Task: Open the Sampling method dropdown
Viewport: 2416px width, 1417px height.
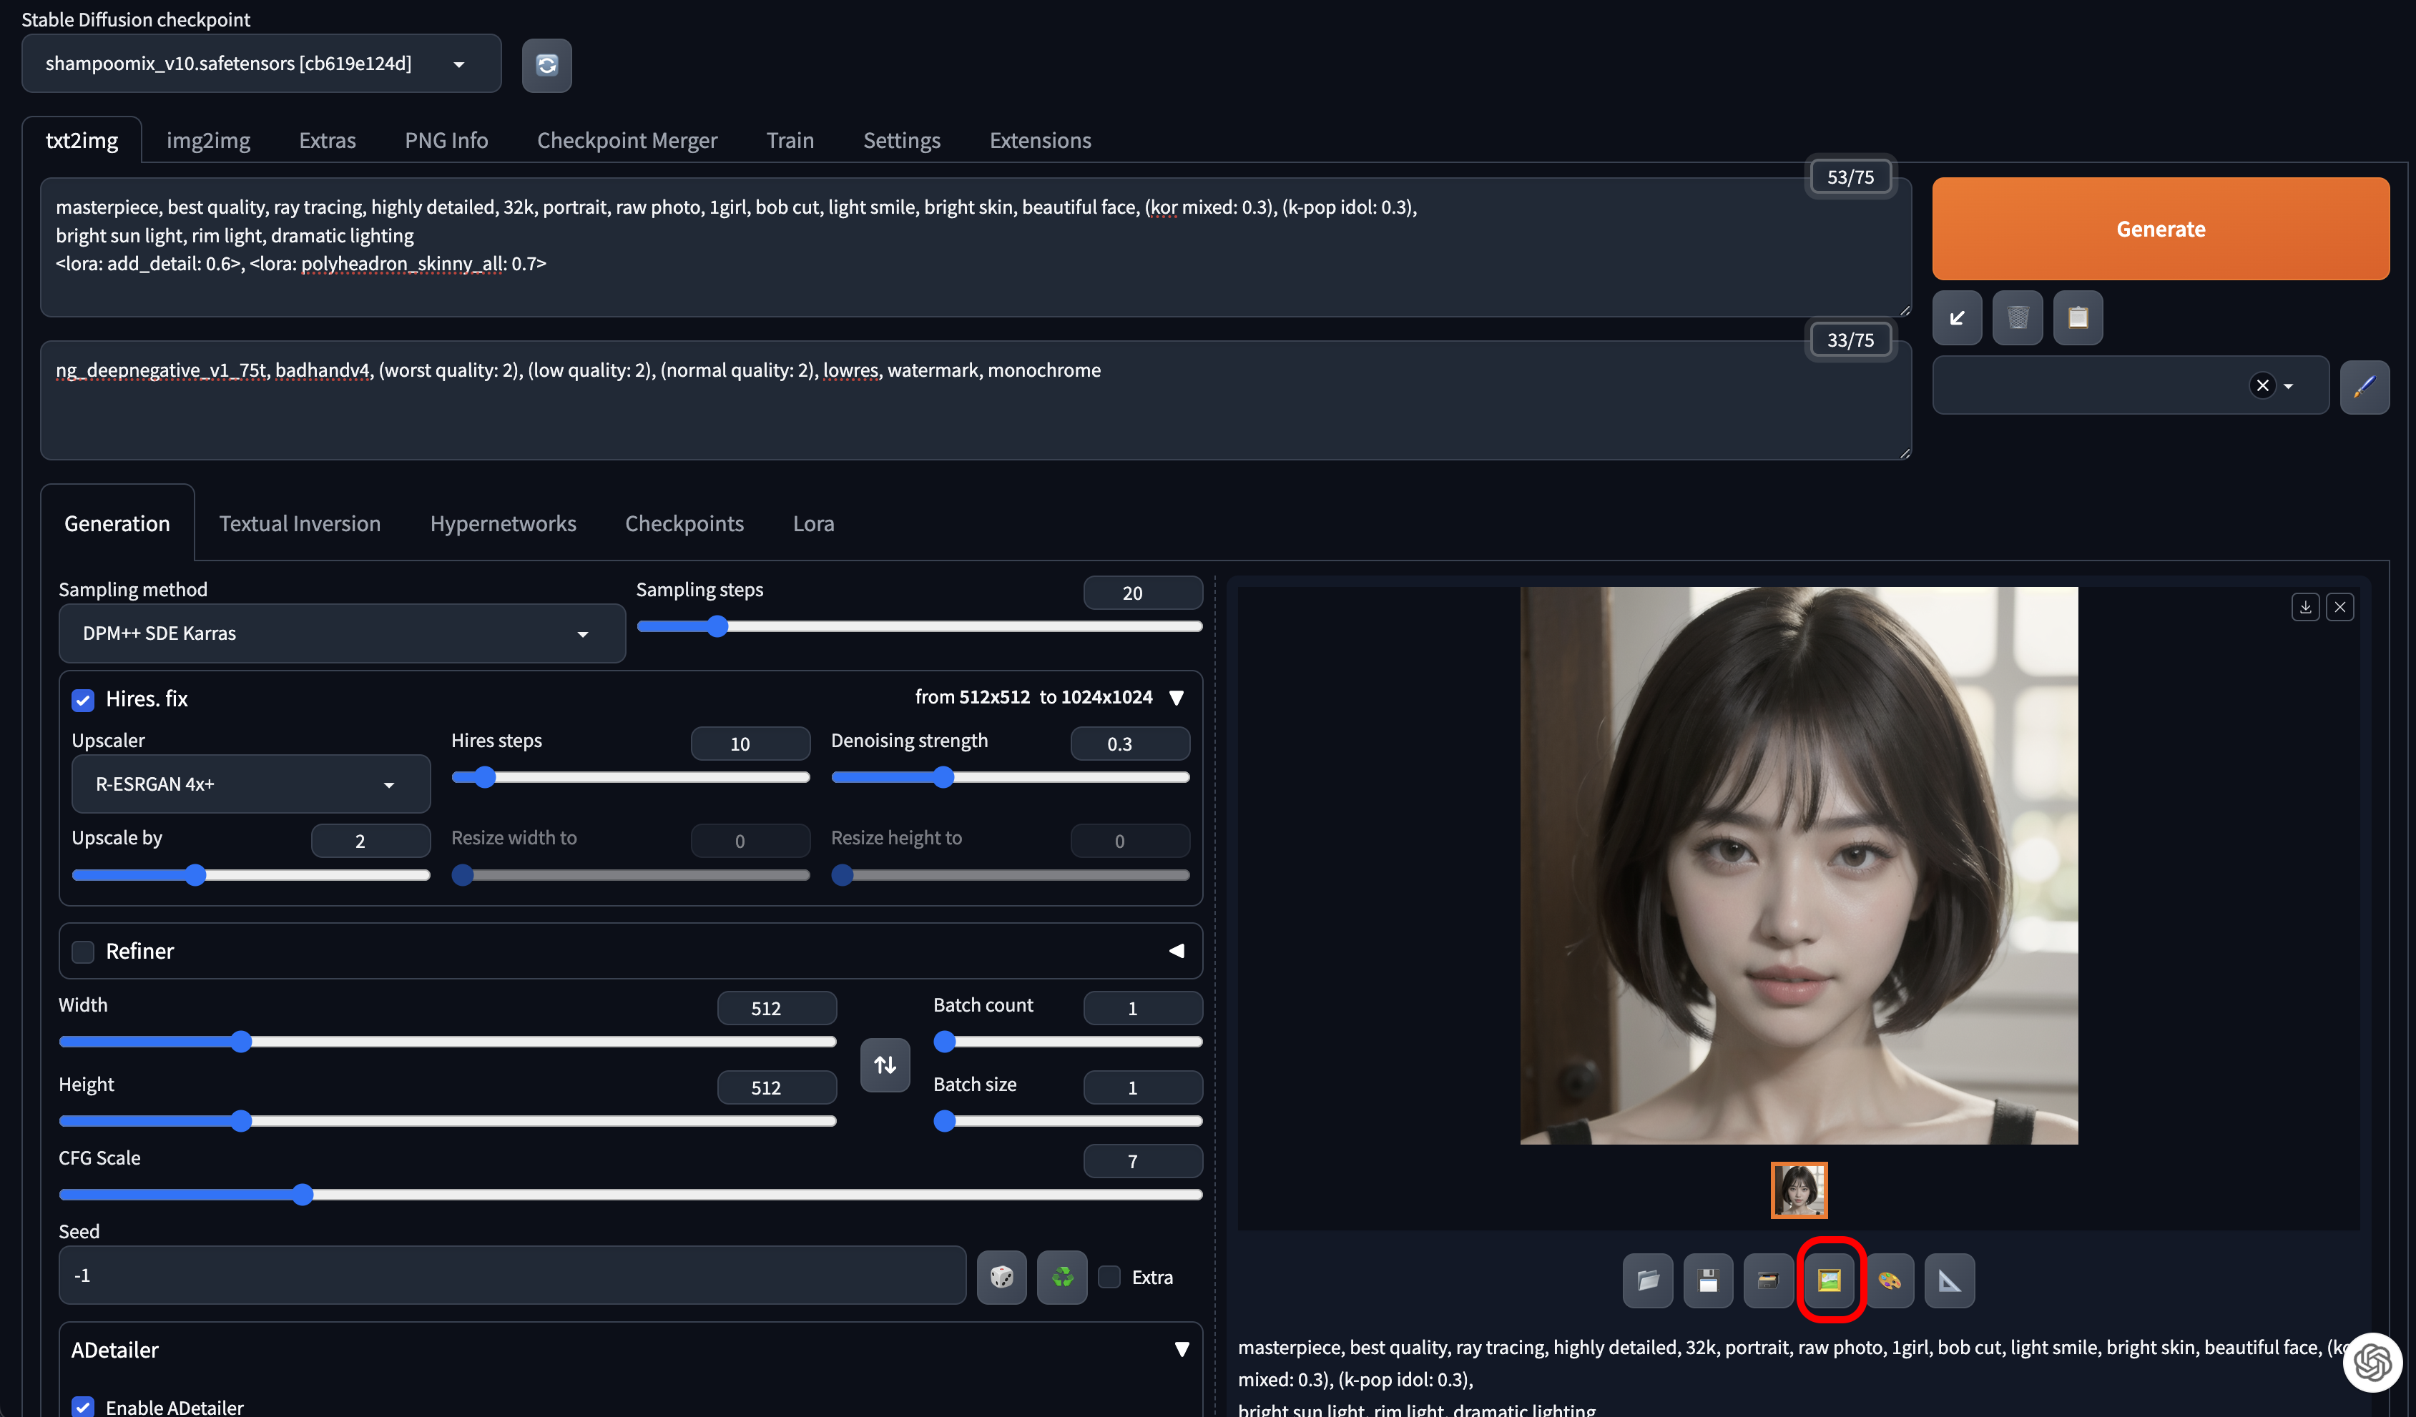Action: coord(341,633)
